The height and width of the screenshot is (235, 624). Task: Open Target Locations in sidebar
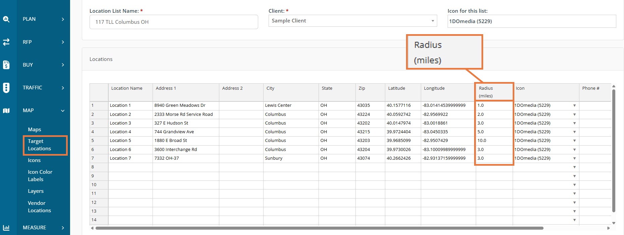(39, 145)
